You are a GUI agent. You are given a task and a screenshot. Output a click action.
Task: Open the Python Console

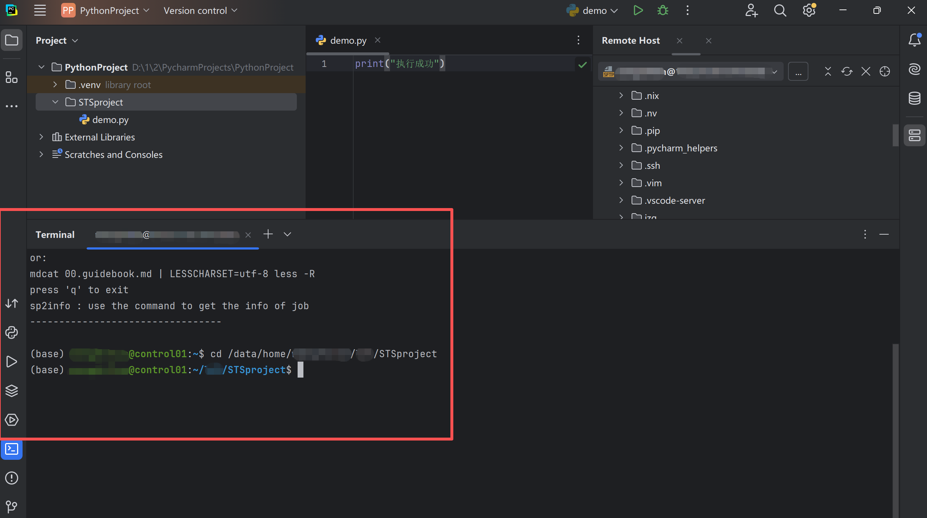tap(12, 332)
